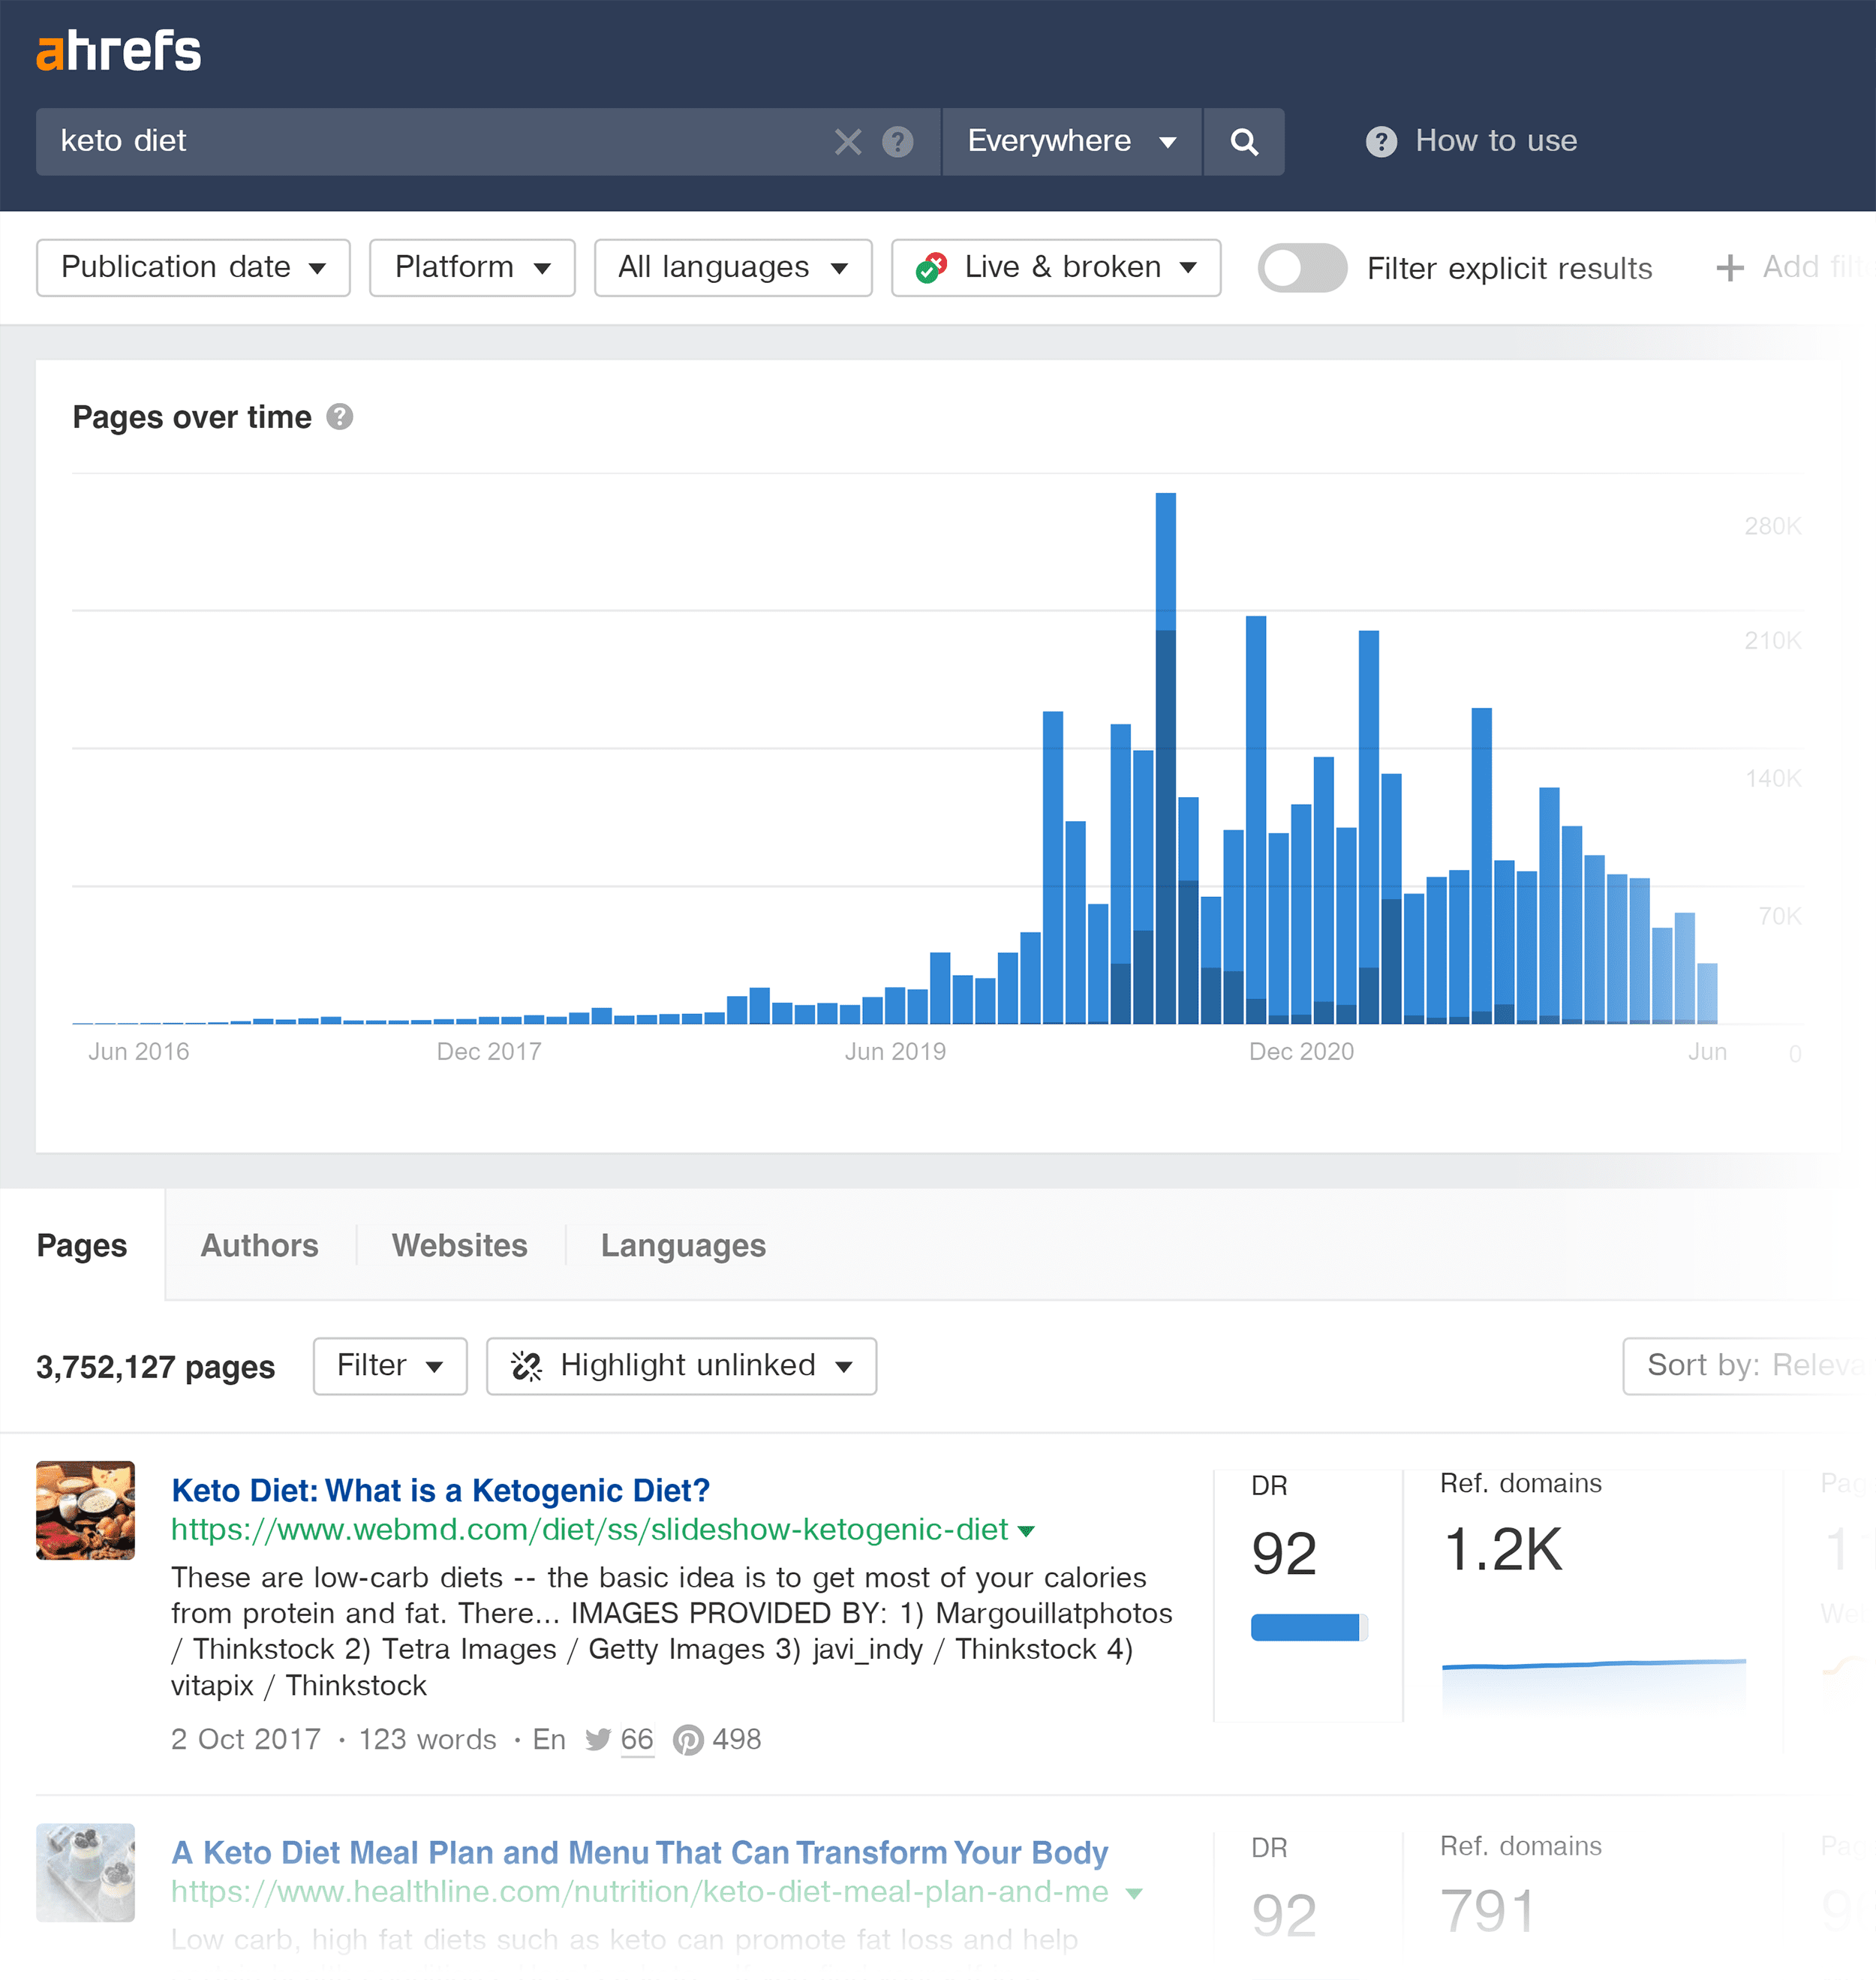Expand the webmd URL dropdown arrow

pos(1026,1531)
